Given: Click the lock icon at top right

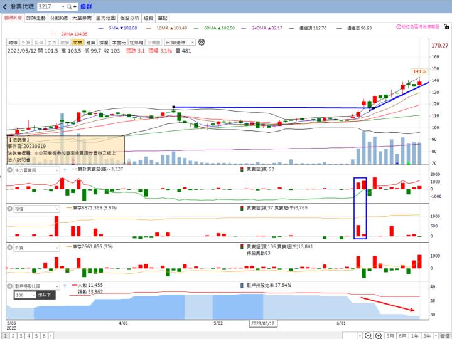Looking at the screenshot, I should pyautogui.click(x=446, y=27).
